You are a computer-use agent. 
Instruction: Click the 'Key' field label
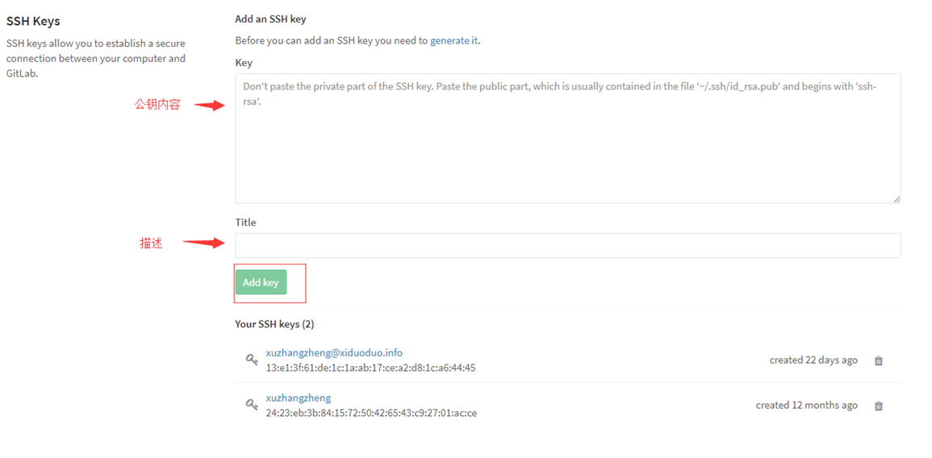click(244, 63)
